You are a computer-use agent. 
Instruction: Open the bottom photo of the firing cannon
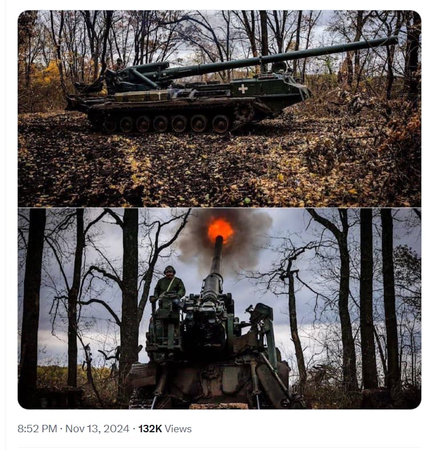[x=220, y=309]
